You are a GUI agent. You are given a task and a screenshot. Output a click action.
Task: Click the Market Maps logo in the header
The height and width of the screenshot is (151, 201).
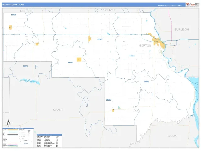coord(190,4)
